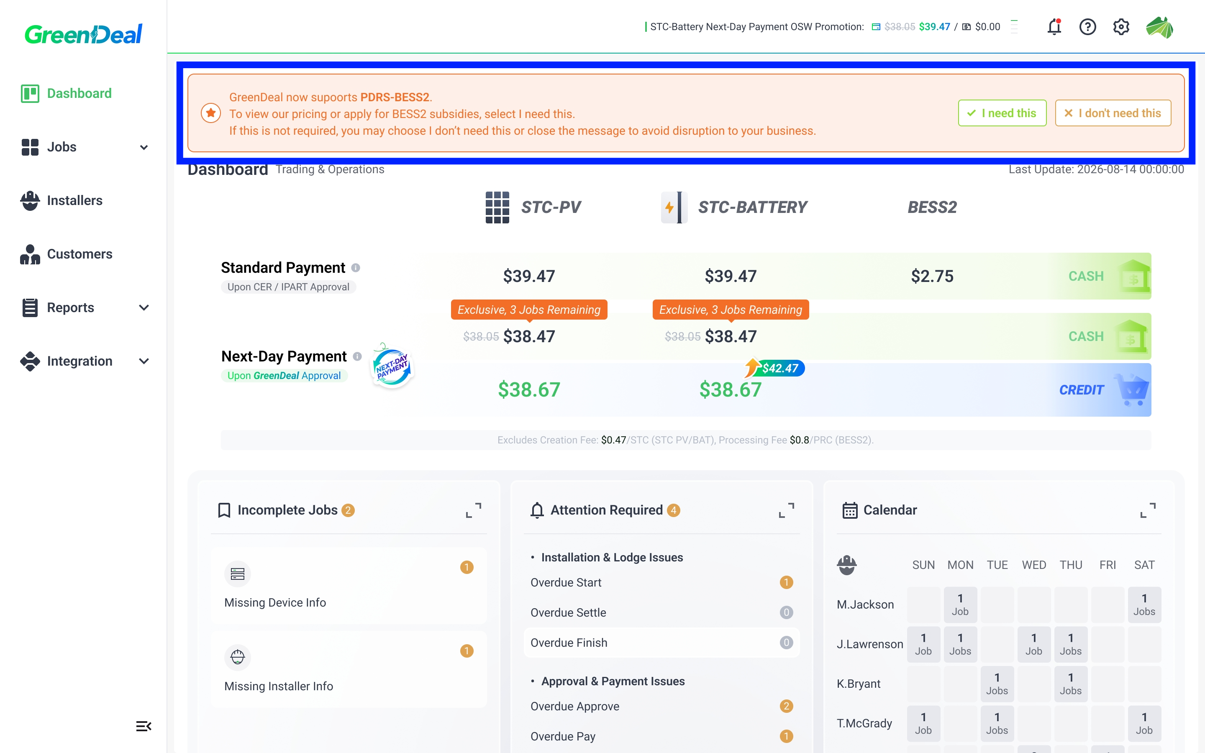This screenshot has width=1205, height=753.
Task: Click the Next-Day Payment info icon
Action: tap(357, 356)
